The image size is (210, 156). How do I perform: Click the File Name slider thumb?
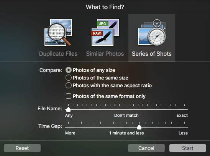coord(68,109)
